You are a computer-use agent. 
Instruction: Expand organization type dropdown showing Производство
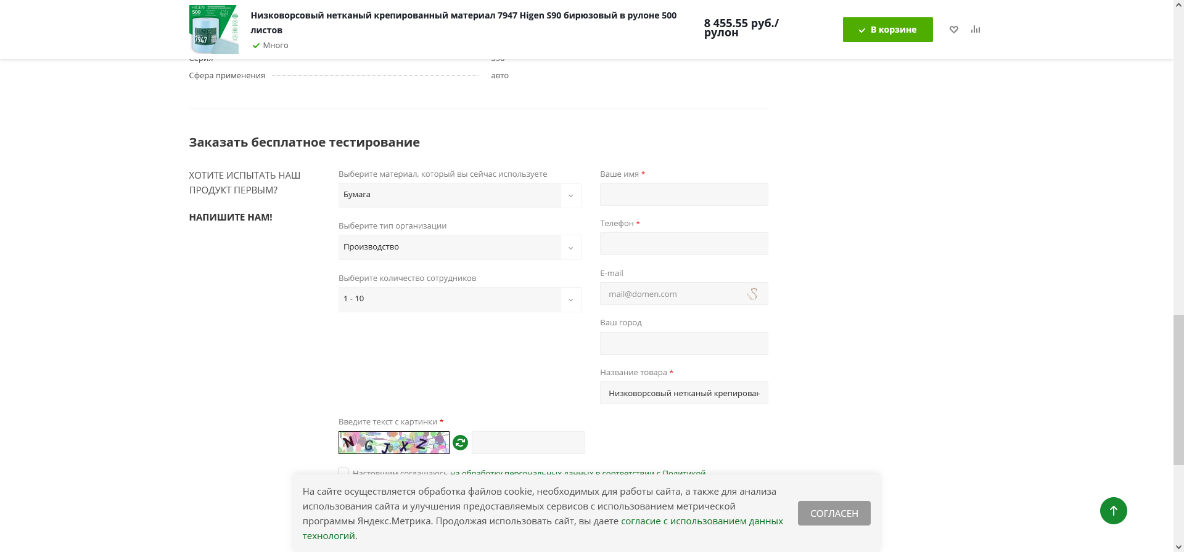pos(460,247)
